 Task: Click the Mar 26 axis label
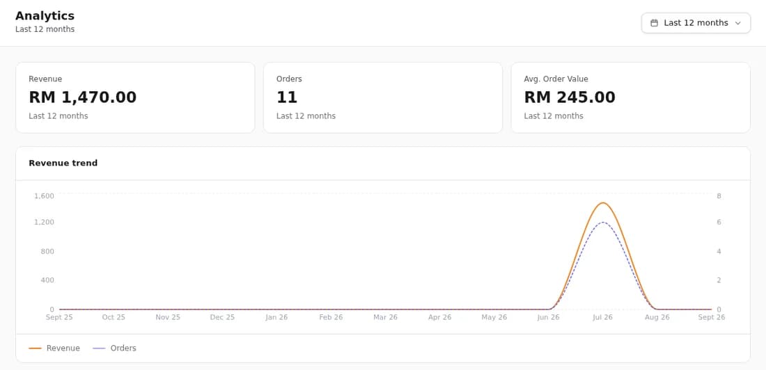[x=386, y=317]
